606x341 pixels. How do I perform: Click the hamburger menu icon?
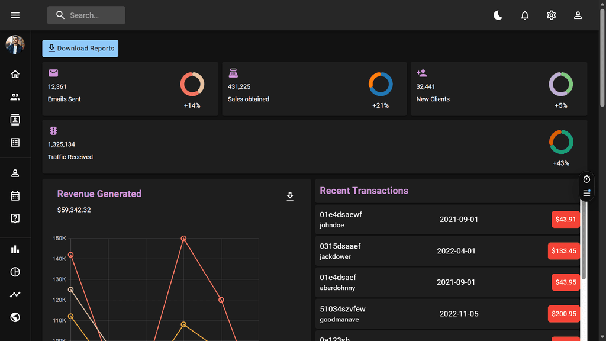[15, 15]
